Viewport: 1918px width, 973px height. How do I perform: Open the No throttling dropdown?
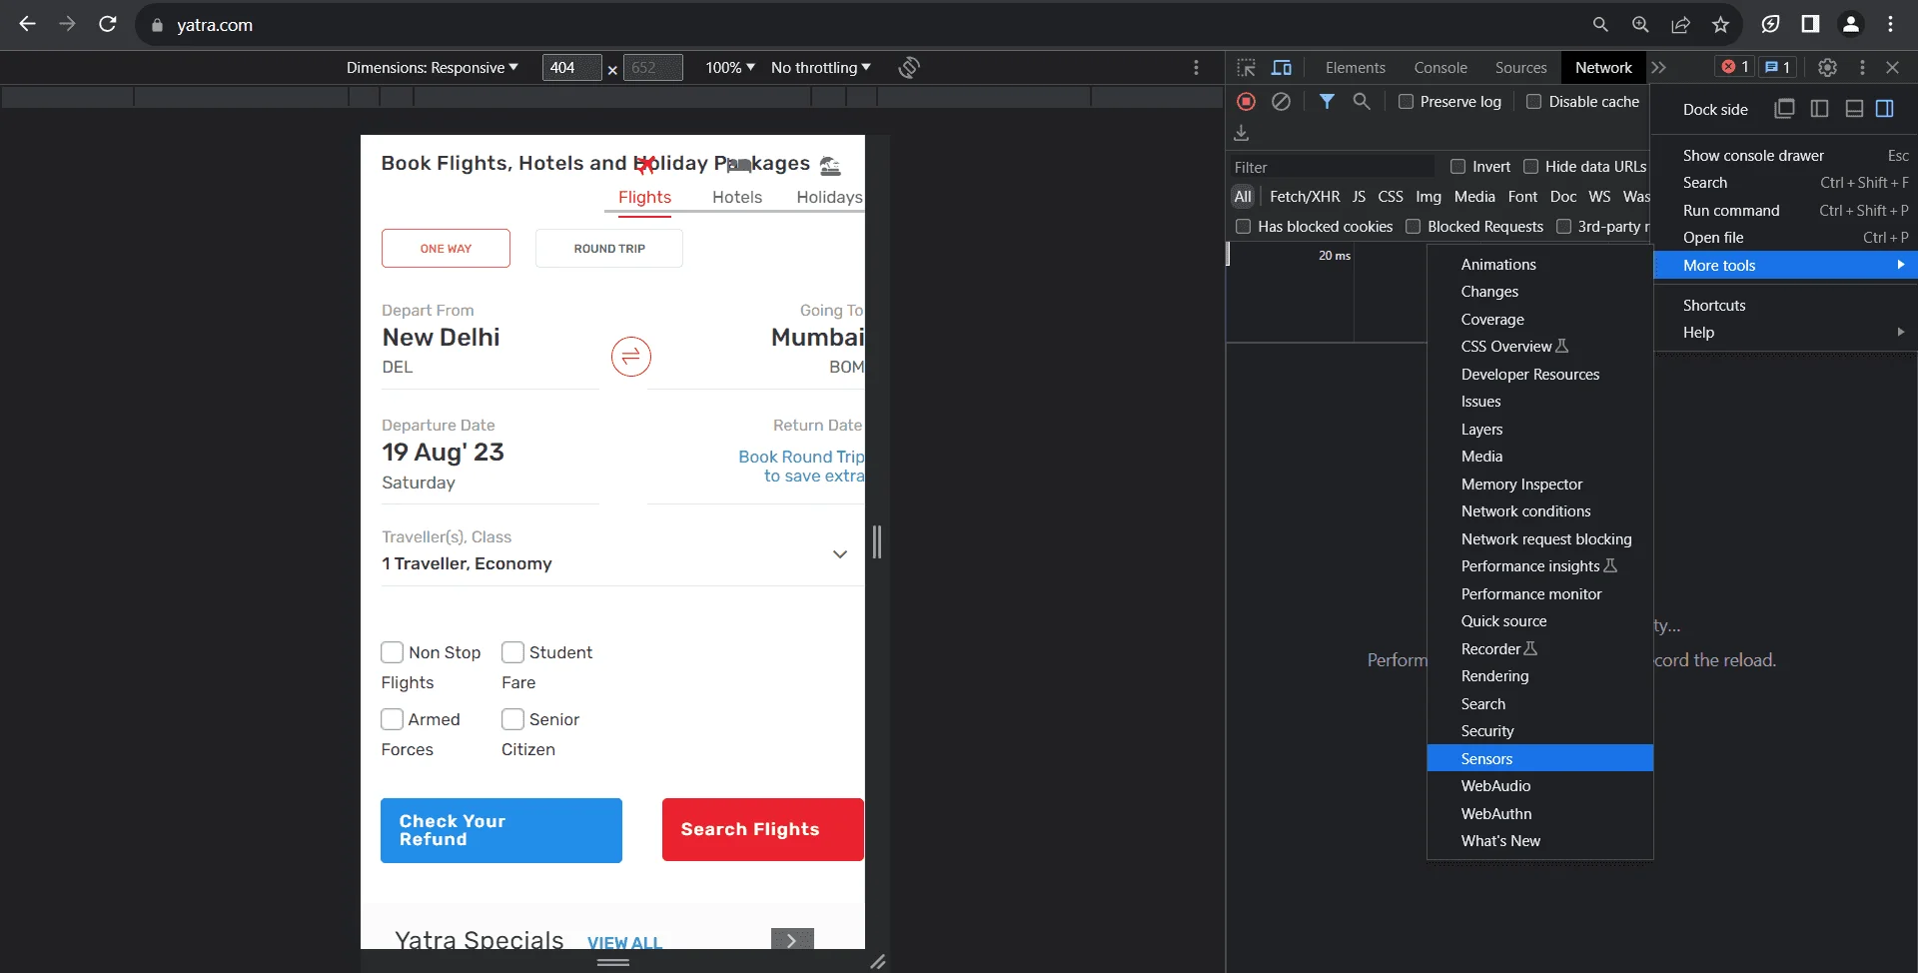coord(820,67)
